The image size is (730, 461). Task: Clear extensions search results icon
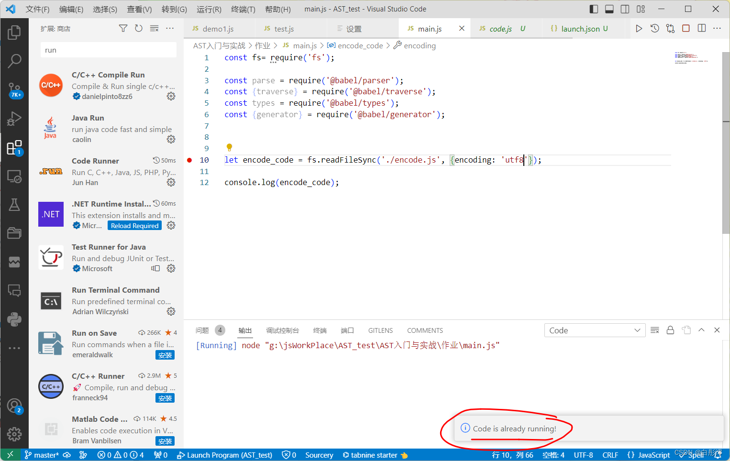pyautogui.click(x=154, y=29)
